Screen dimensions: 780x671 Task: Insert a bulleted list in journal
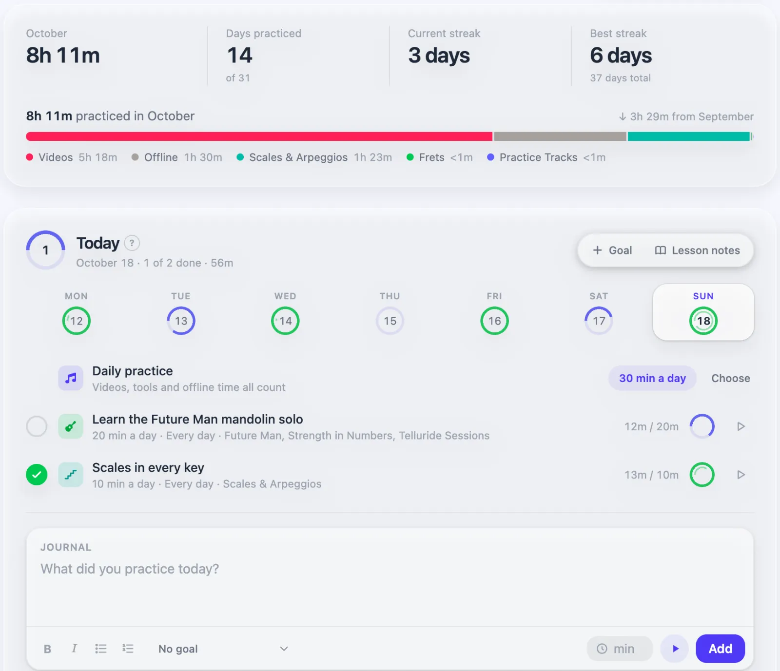101,649
